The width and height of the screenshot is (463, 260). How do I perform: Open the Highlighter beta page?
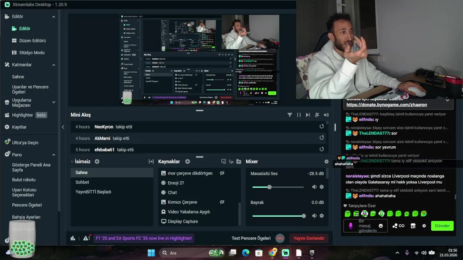click(x=26, y=115)
